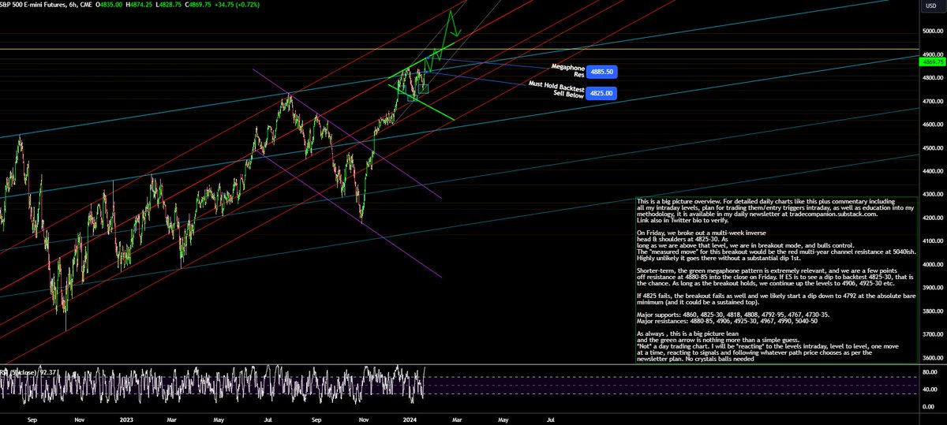Click the 'Major resistances: 4880-85' line in the note
The height and width of the screenshot is (425, 947).
pyautogui.click(x=726, y=321)
